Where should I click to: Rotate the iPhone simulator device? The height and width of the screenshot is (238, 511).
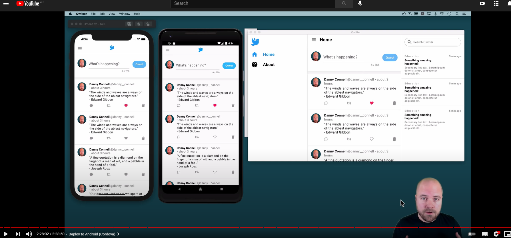pyautogui.click(x=148, y=24)
